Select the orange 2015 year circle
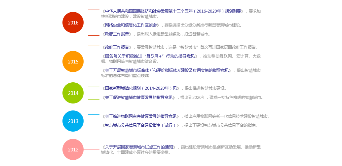The height and width of the screenshot is (166, 342). [x=73, y=62]
